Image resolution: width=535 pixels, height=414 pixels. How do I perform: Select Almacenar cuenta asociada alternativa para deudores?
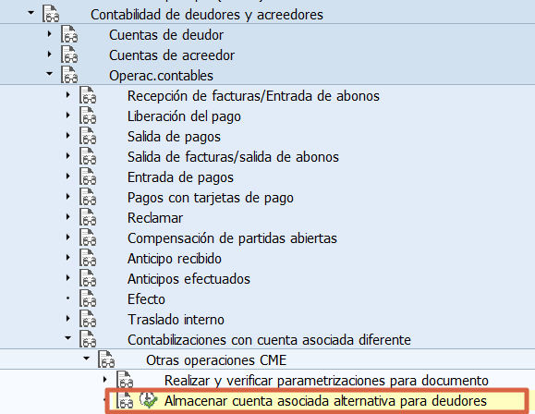325,401
